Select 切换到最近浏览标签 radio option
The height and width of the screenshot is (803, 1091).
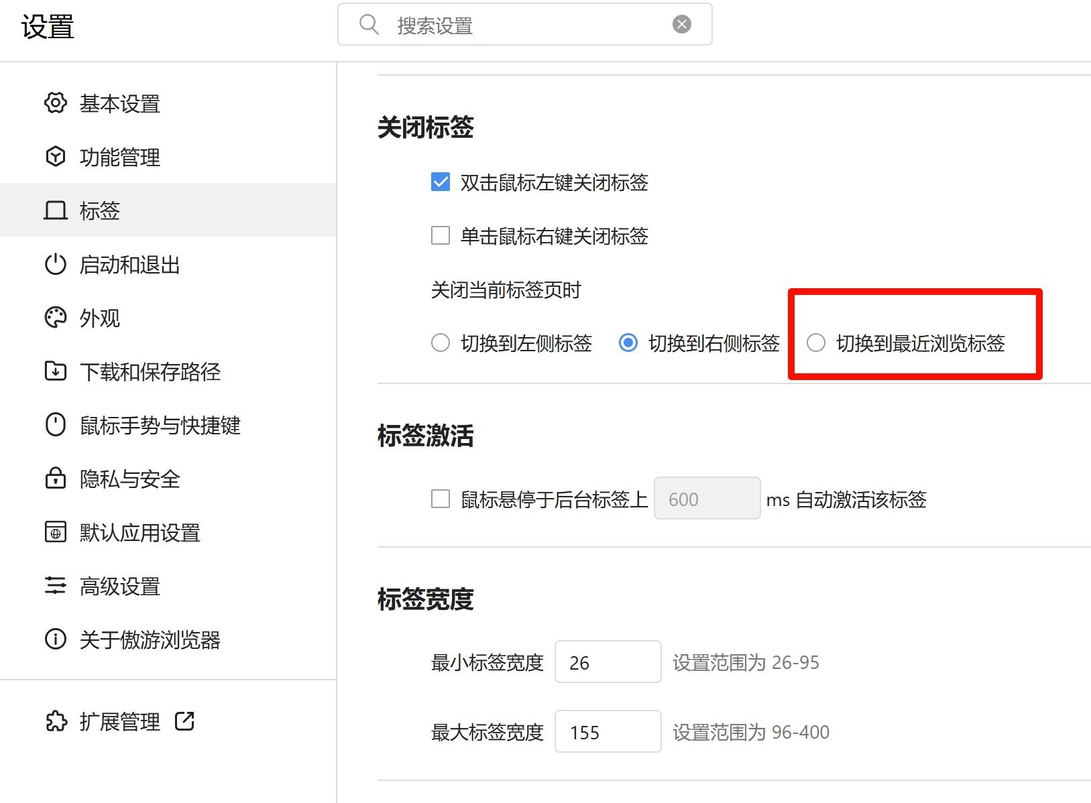click(816, 343)
